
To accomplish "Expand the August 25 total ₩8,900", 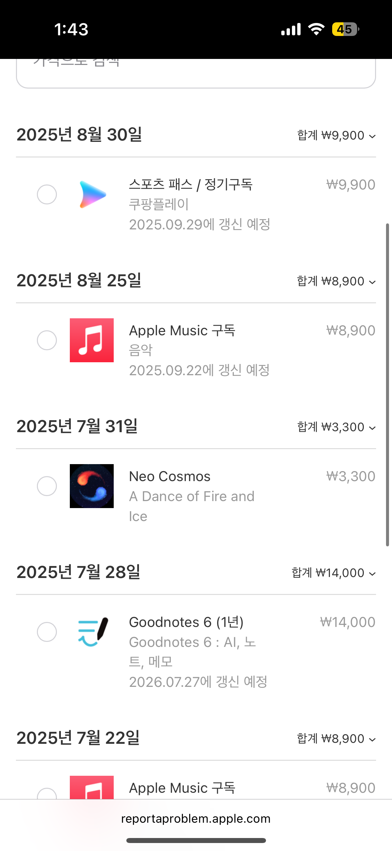I will [x=336, y=281].
